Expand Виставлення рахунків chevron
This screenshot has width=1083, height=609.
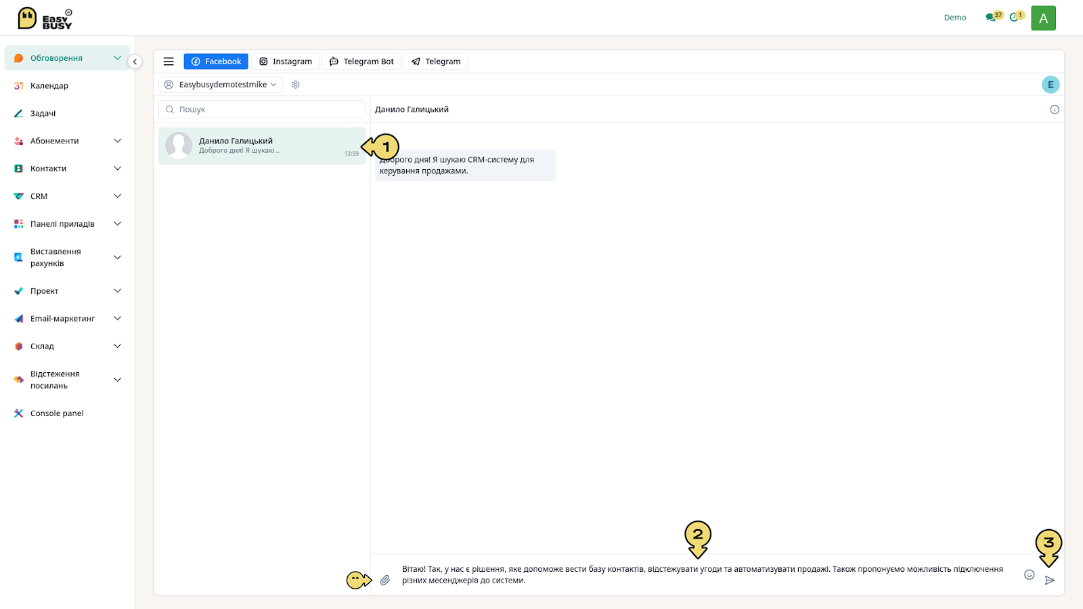[117, 257]
